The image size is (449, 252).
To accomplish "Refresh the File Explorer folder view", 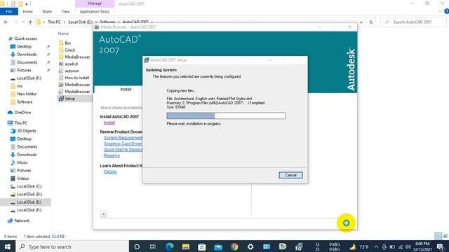I will pos(371,22).
